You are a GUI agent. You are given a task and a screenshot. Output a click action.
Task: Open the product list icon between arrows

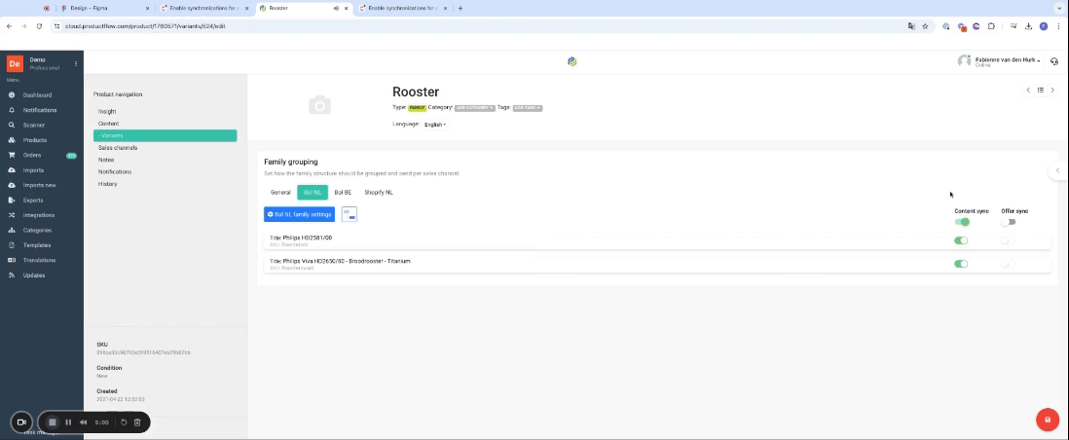pyautogui.click(x=1041, y=91)
